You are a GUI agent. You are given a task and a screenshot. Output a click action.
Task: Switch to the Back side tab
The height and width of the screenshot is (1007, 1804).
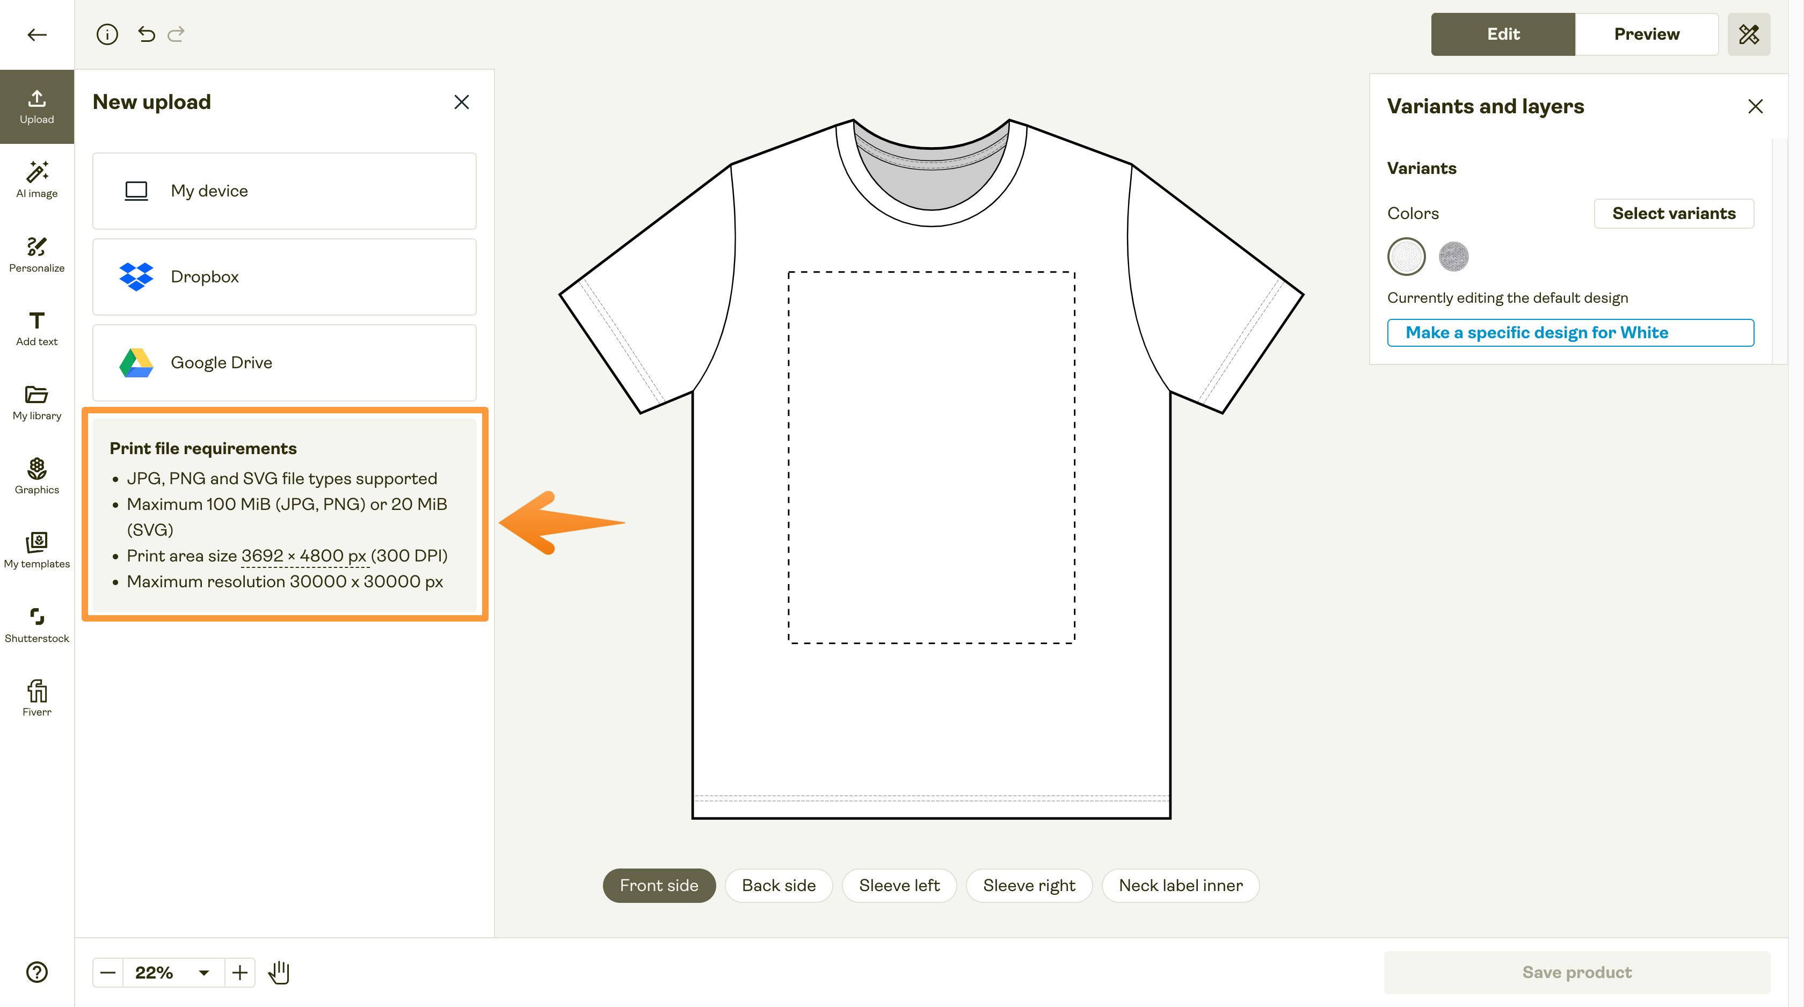(778, 885)
